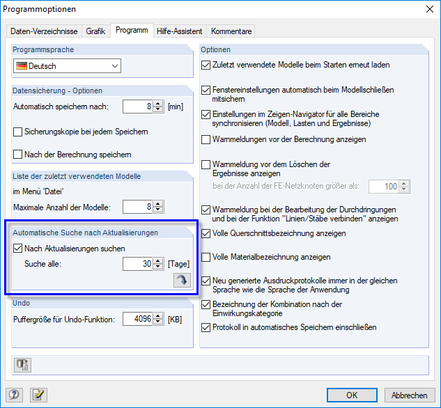Click the Maximale Anzahl der Modelle field

click(x=138, y=207)
